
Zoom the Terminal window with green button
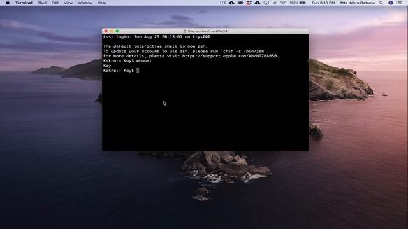117,31
